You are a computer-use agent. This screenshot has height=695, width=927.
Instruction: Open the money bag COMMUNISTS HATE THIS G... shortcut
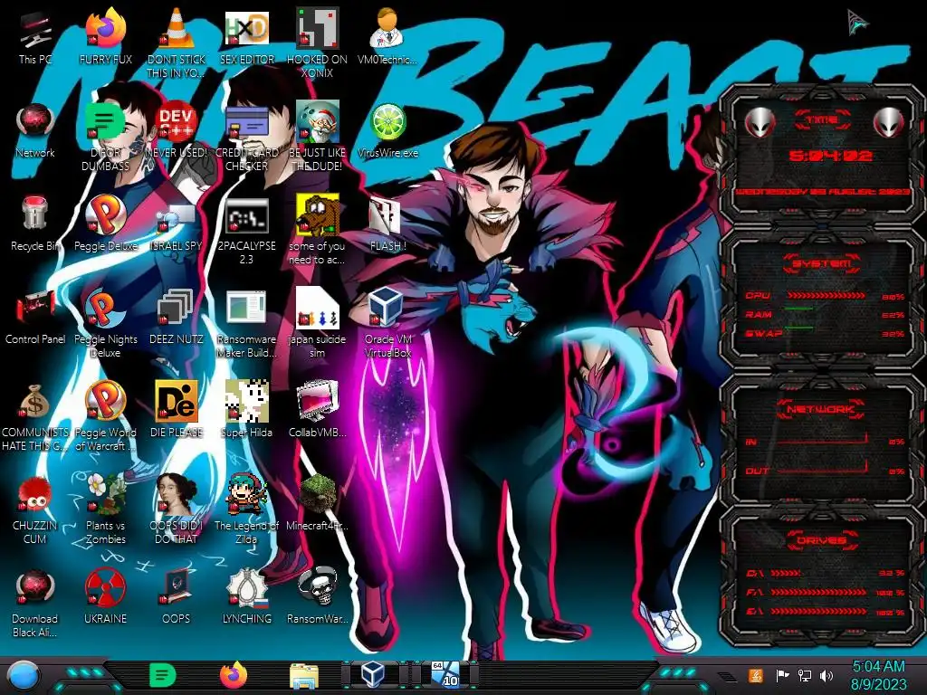[x=35, y=416]
